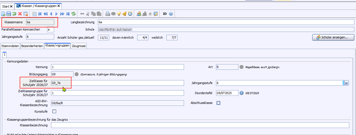Click the Schüler anzeigen button
Viewport: 356px width, 135px height.
point(333,37)
